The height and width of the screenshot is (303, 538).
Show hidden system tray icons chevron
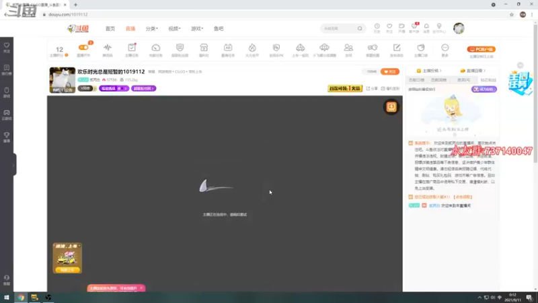479,298
